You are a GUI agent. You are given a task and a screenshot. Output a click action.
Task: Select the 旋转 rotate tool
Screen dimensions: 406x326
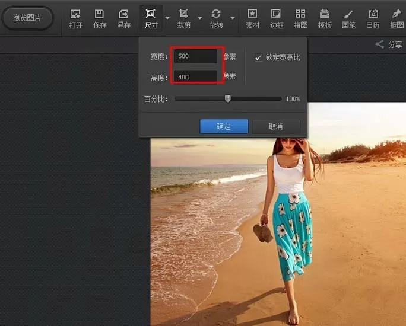(x=216, y=19)
